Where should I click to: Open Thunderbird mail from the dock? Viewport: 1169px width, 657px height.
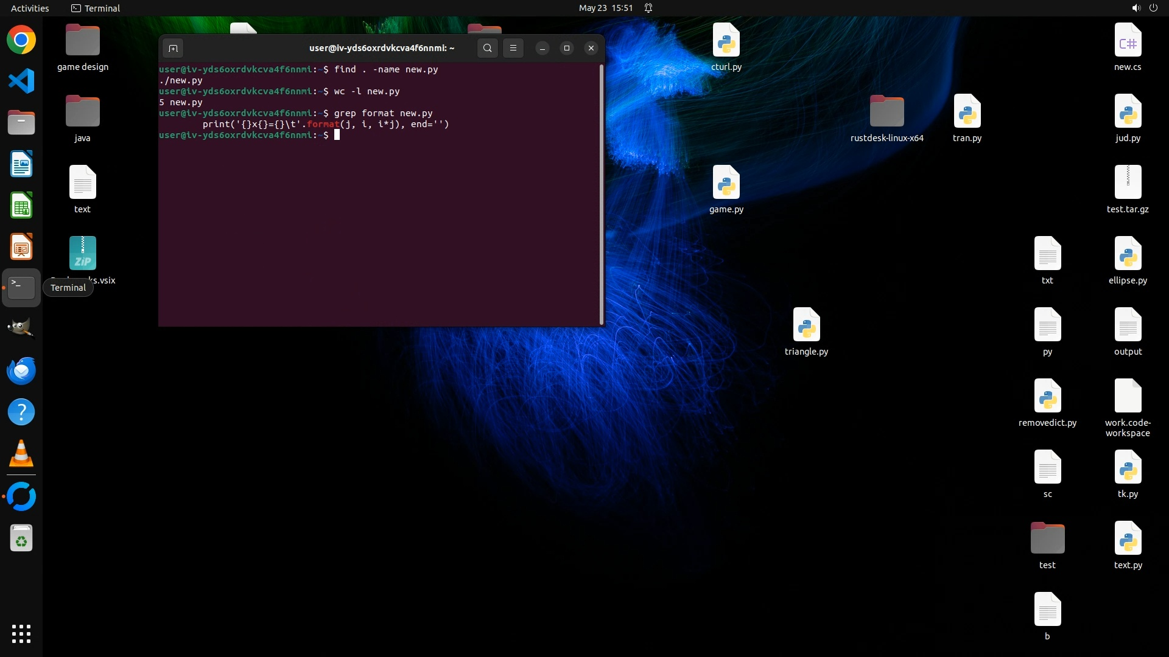click(x=21, y=370)
